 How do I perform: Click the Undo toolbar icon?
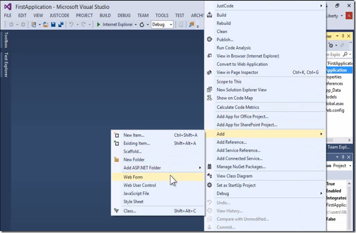click(71, 24)
